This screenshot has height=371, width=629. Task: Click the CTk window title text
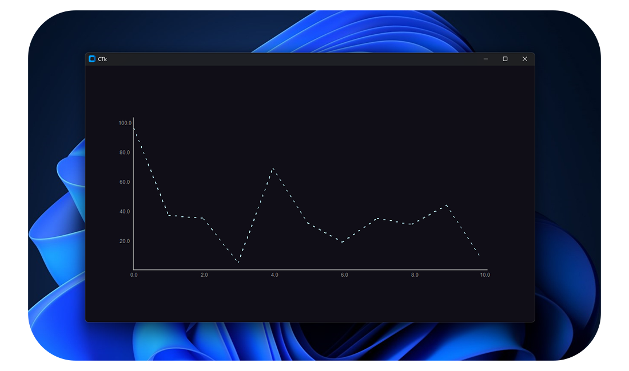click(x=102, y=59)
